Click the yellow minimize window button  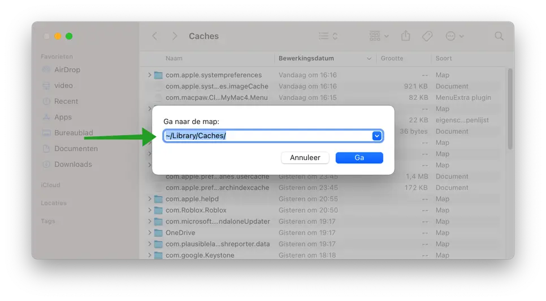[58, 36]
